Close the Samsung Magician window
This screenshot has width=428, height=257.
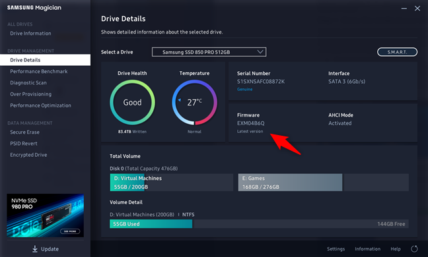point(417,9)
